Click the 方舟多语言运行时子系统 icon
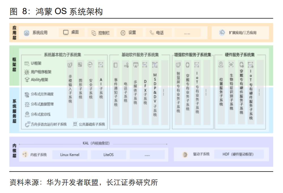 [x=27, y=124]
